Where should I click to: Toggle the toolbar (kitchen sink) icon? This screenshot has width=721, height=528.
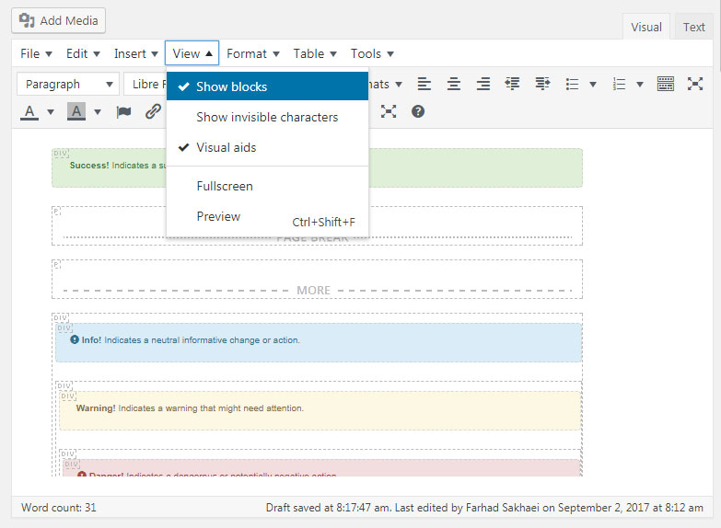pyautogui.click(x=666, y=84)
